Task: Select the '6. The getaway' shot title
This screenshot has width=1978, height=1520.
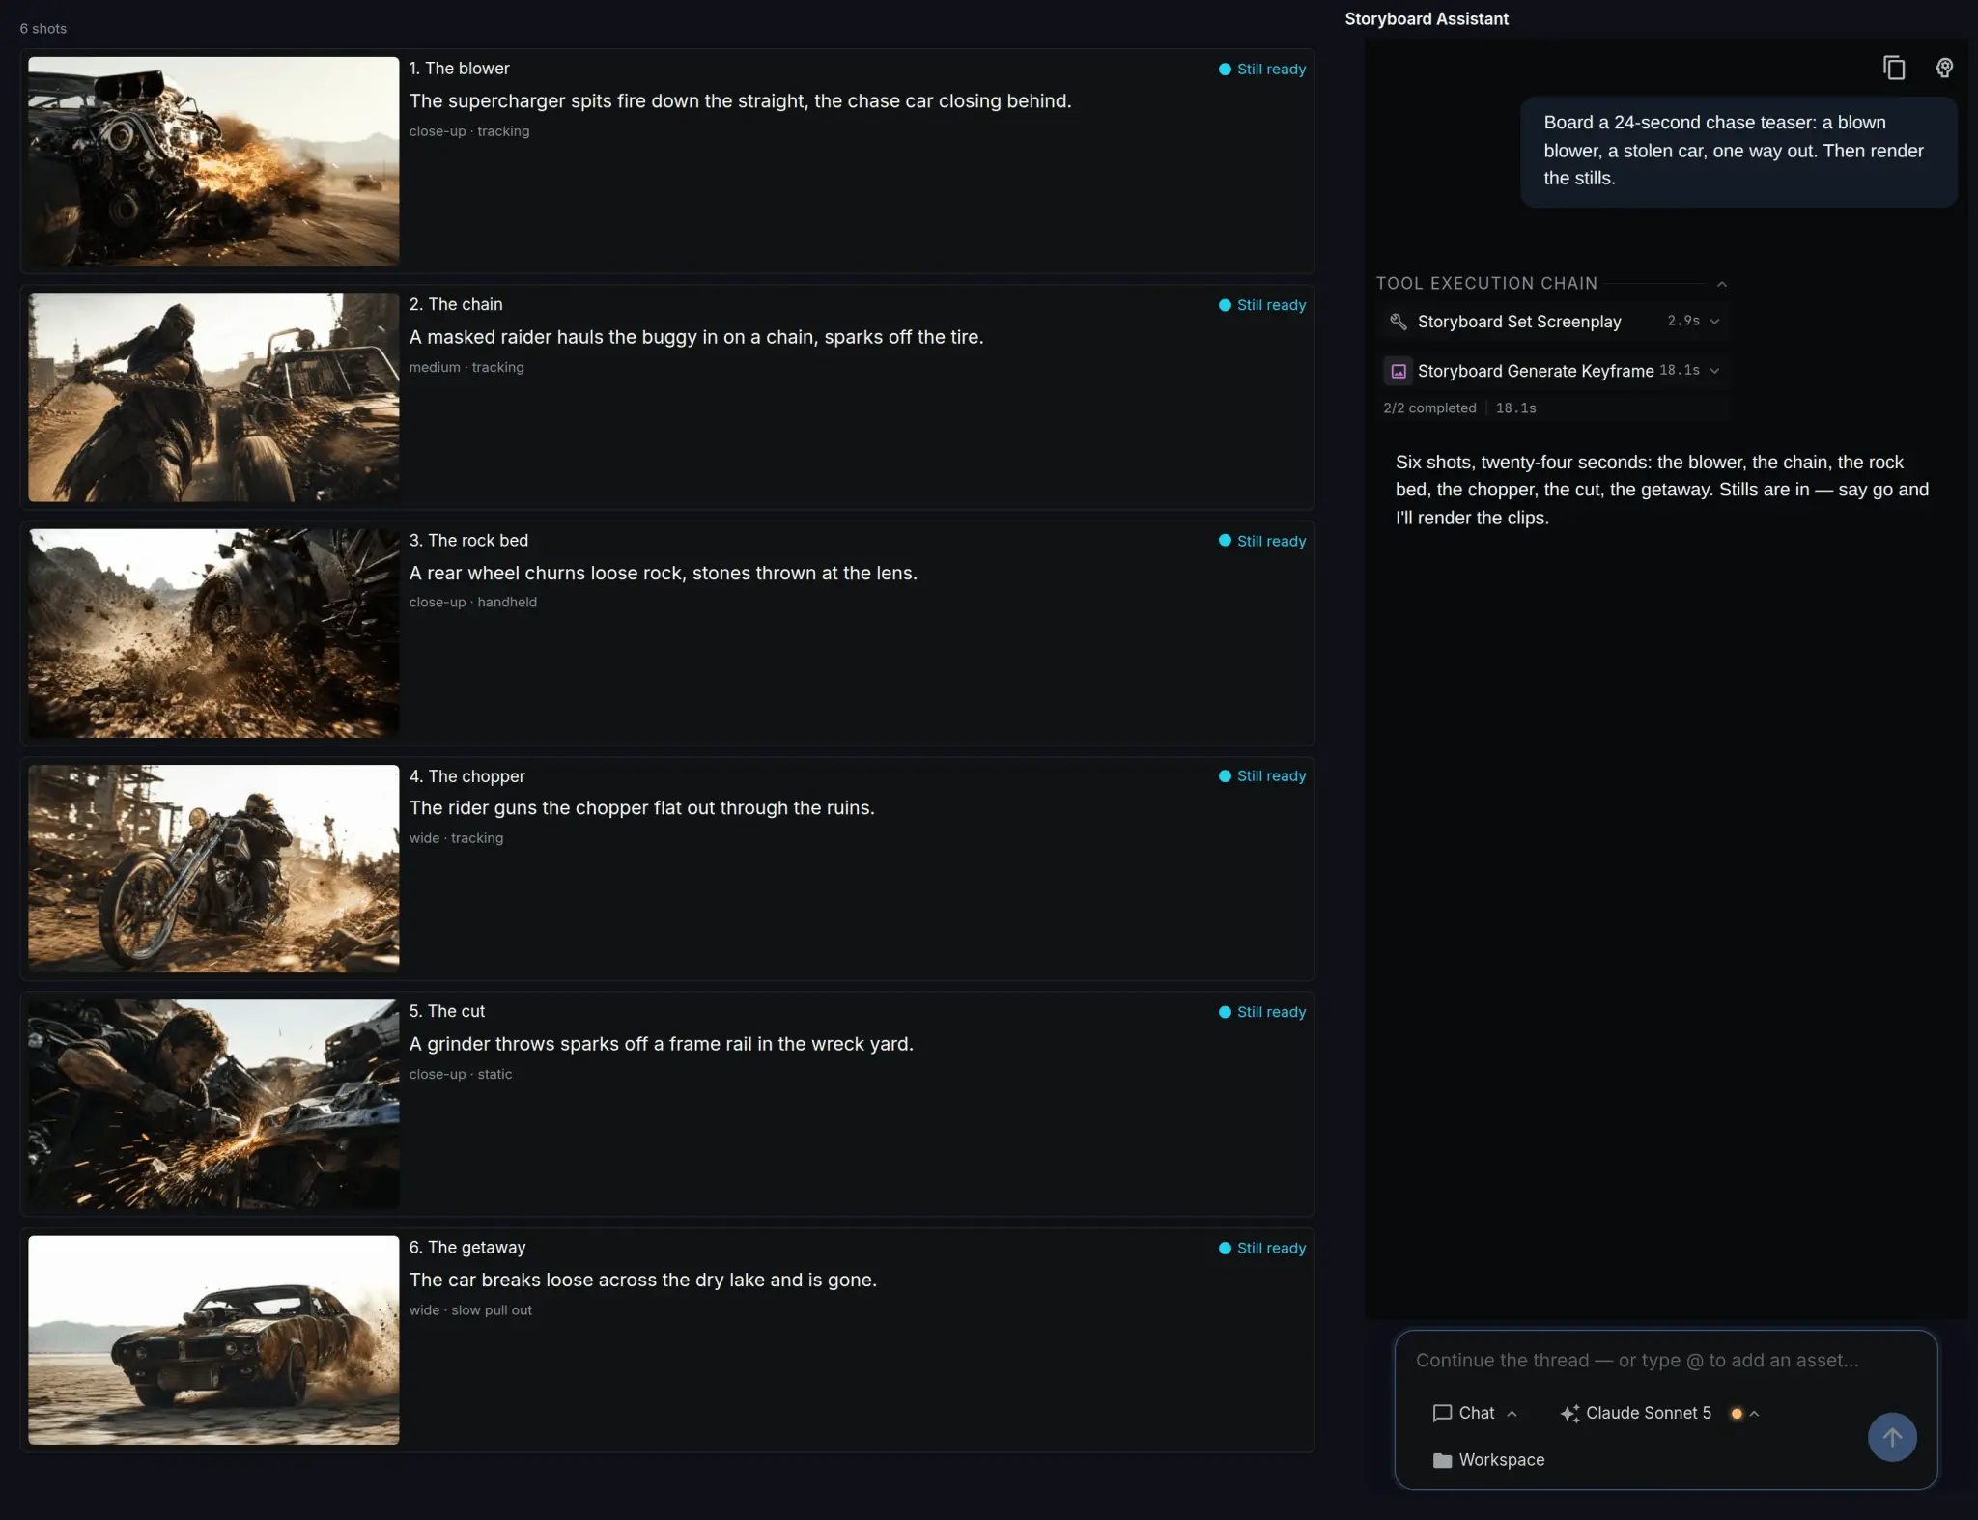Action: tap(467, 1248)
